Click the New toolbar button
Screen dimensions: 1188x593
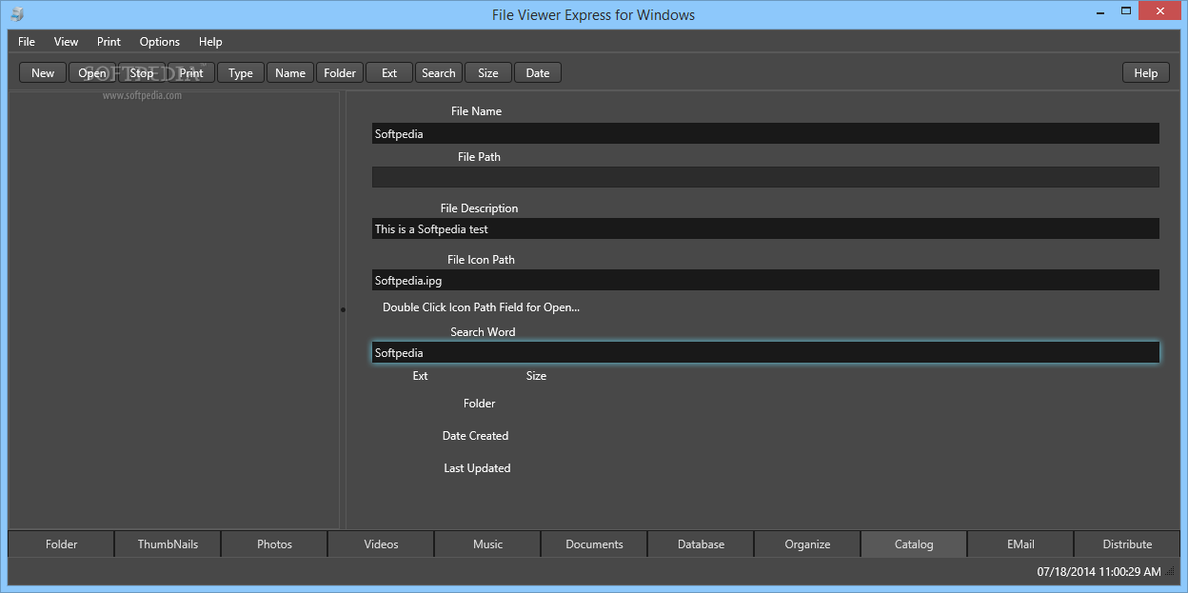(43, 73)
